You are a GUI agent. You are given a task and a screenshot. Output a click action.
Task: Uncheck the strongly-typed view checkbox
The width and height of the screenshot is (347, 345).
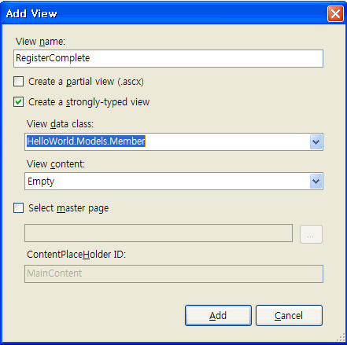(x=19, y=102)
